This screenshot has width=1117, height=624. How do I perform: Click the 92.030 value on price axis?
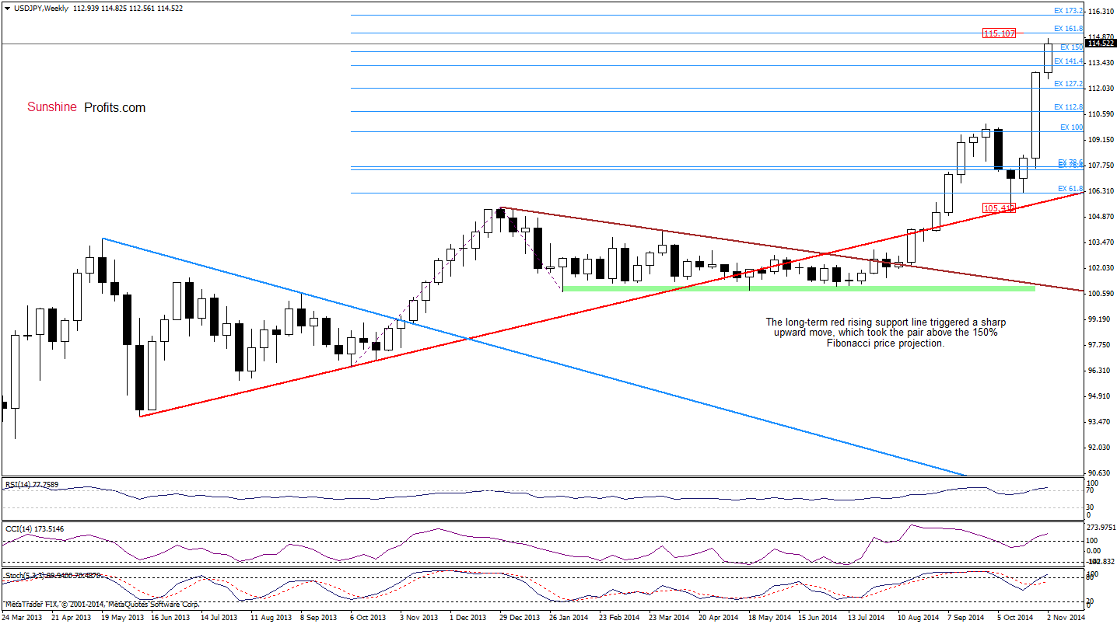tap(1101, 448)
